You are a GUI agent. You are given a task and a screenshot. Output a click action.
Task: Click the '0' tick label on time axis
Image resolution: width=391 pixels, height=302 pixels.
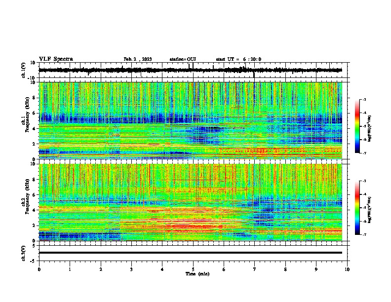tap(39, 269)
